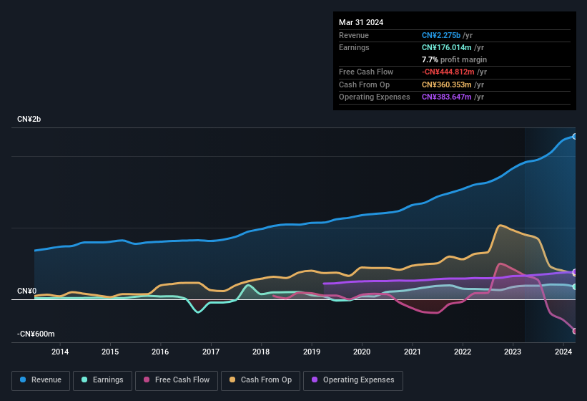Screen dimensions: 587x401
Task: Click the 2023 year on the timeline
Action: click(x=513, y=352)
